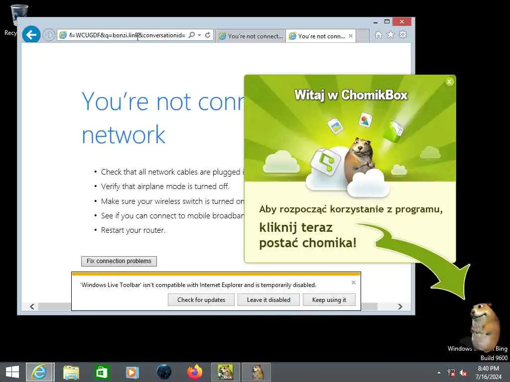Viewport: 510px width, 382px height.
Task: Show hidden system tray icons
Action: click(439, 373)
